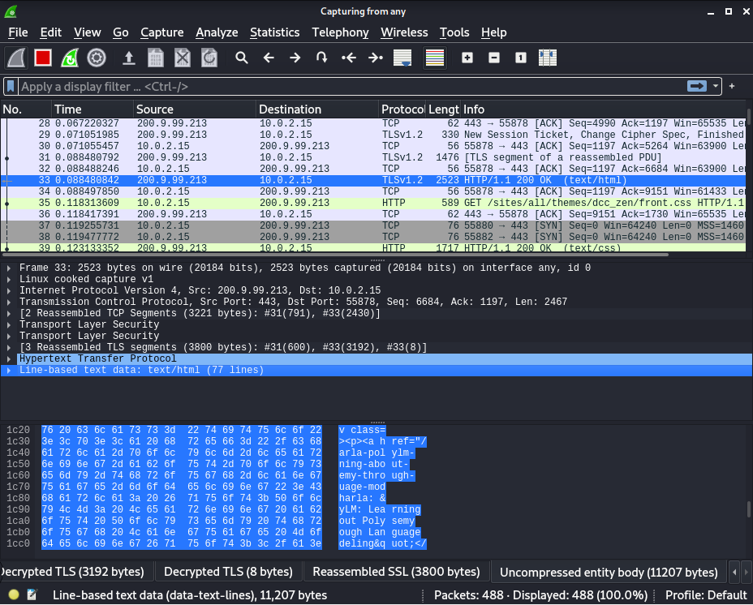Switch to Reassembled SSL (3800 bytes) tab

(396, 572)
